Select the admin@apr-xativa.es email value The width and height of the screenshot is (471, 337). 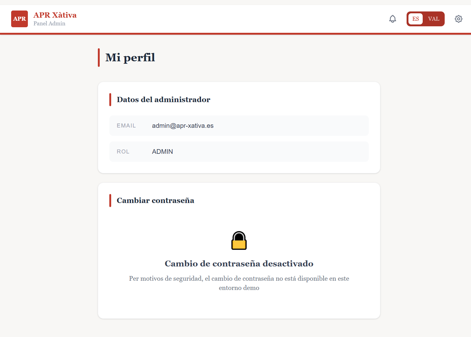183,126
